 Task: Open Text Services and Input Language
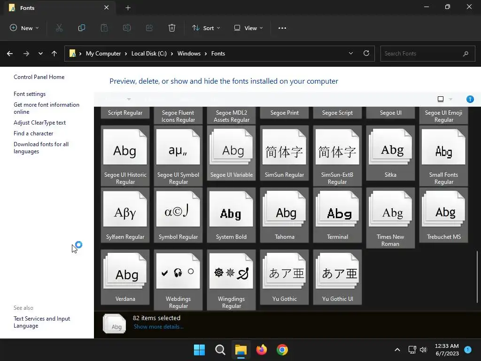(42, 322)
